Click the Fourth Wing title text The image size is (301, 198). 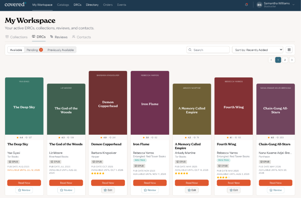(226, 144)
